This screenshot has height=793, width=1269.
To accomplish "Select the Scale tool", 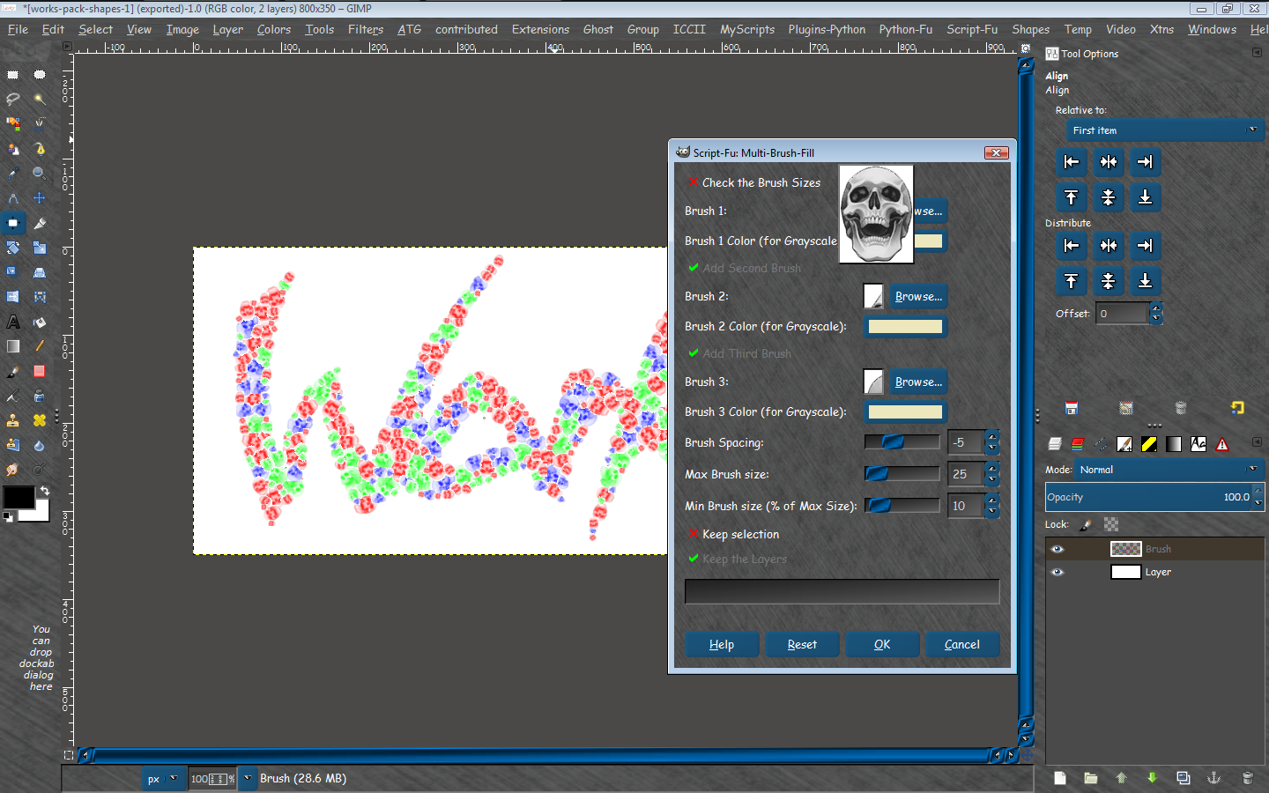I will click(x=40, y=248).
